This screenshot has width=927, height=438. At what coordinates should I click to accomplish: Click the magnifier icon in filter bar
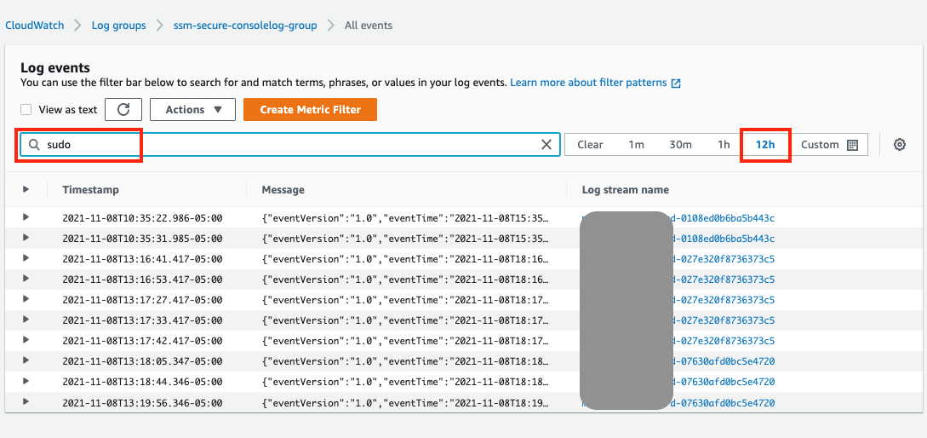click(35, 144)
